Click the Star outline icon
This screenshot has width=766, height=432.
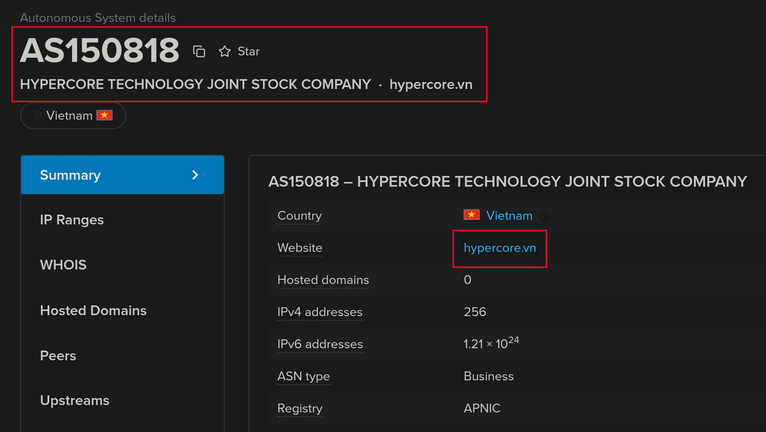click(x=225, y=51)
